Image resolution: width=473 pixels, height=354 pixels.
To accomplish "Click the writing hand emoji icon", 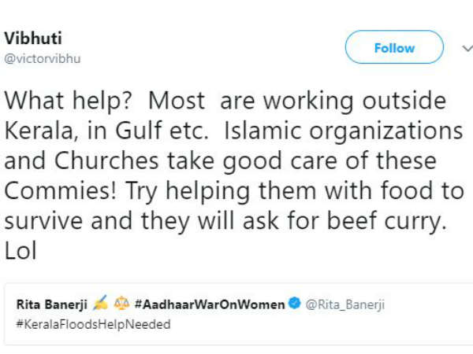I will (x=100, y=303).
